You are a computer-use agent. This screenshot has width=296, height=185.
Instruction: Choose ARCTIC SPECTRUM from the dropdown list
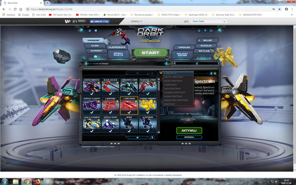coord(178,77)
